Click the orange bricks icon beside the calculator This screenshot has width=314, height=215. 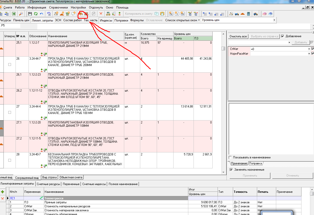point(243,14)
